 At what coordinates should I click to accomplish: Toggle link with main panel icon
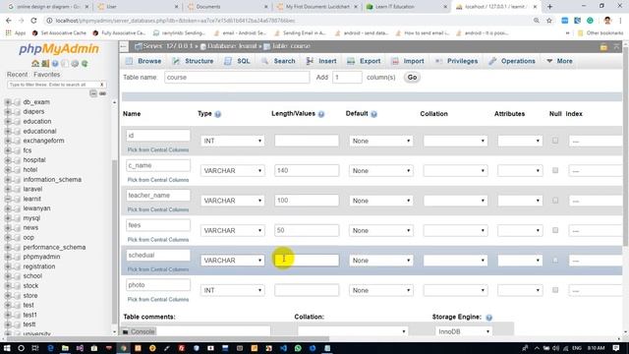pyautogui.click(x=102, y=93)
